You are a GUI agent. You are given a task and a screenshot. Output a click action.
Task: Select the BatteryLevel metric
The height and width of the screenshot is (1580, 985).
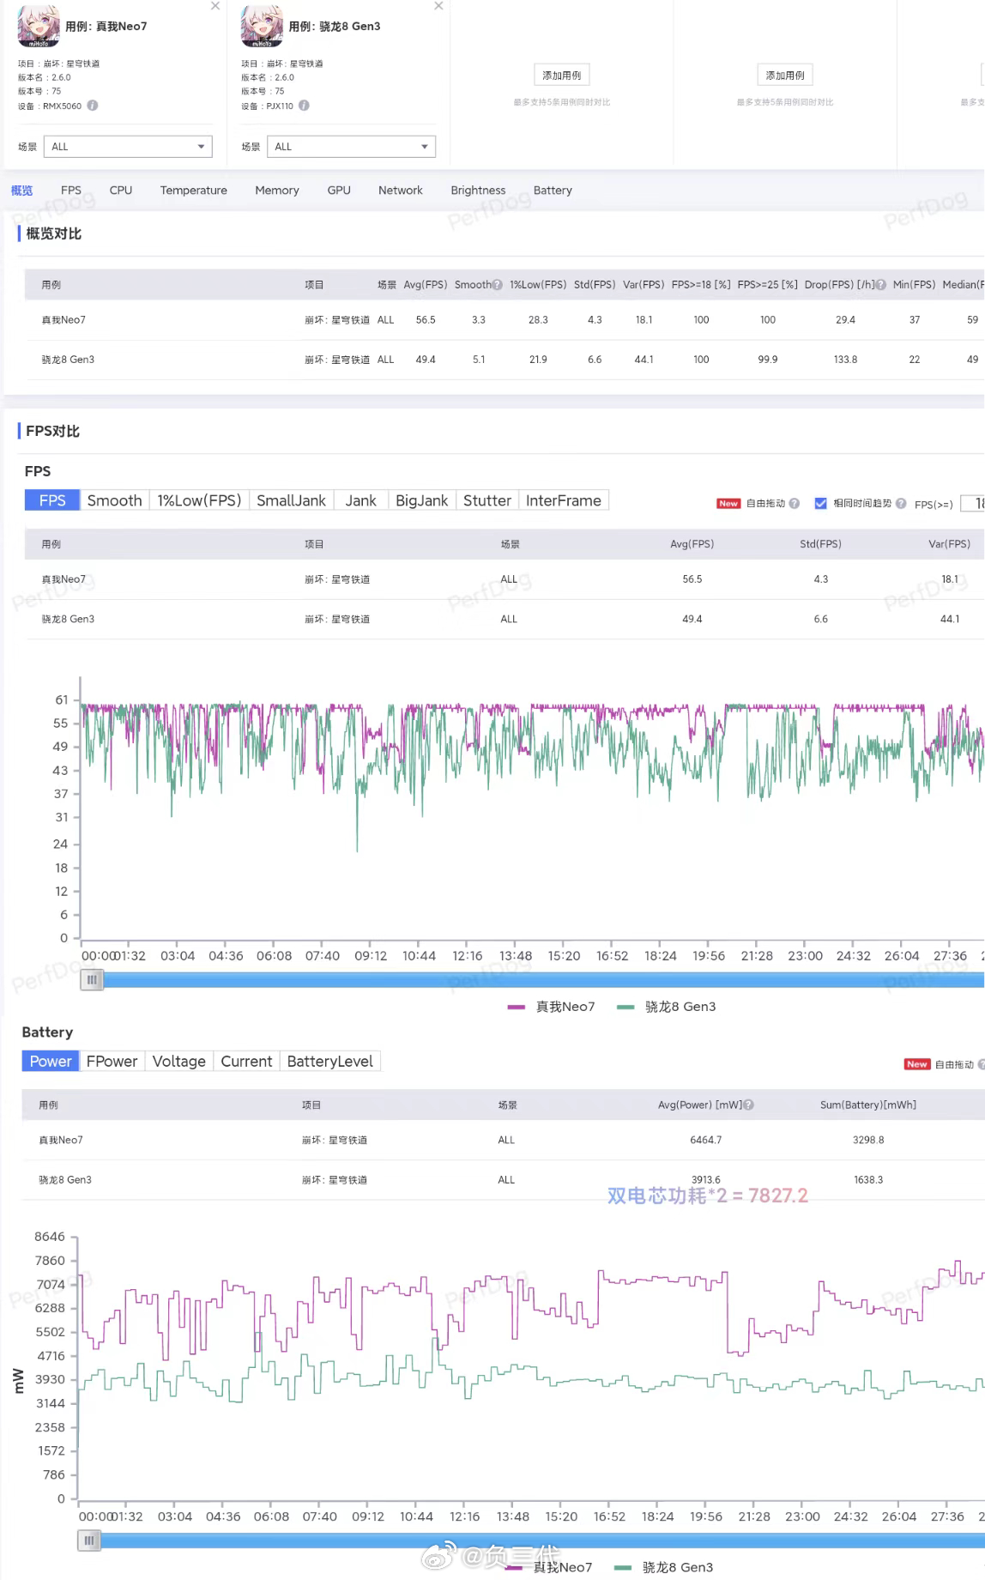329,1062
